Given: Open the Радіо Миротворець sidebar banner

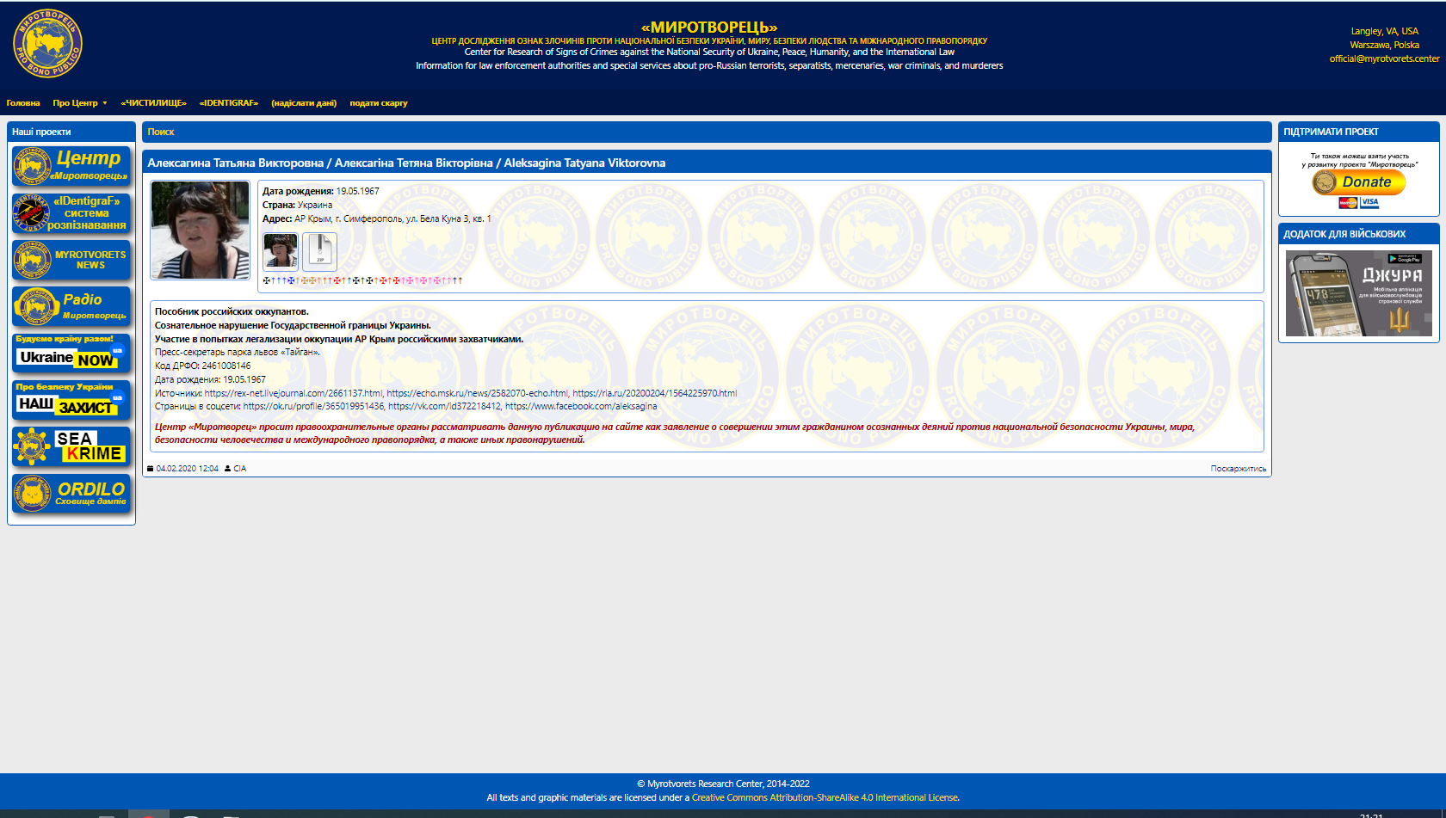Looking at the screenshot, I should tap(71, 306).
